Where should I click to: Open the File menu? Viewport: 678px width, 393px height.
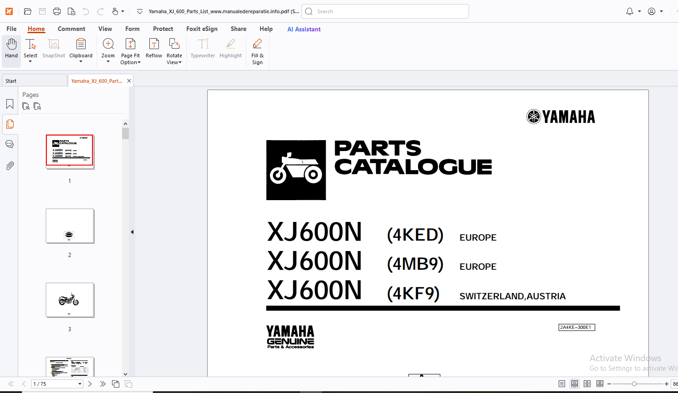pos(11,29)
